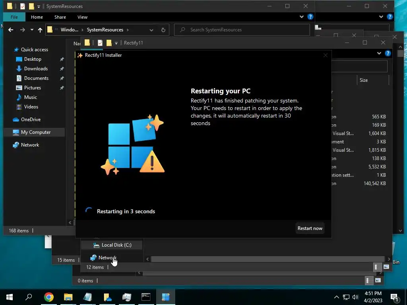Open Documents in navigation pane
407x305 pixels.
click(x=36, y=78)
